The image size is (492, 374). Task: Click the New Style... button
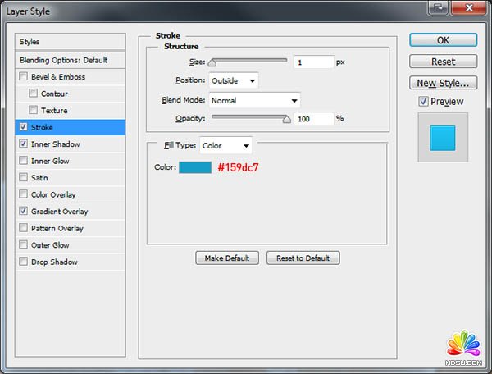[x=443, y=83]
